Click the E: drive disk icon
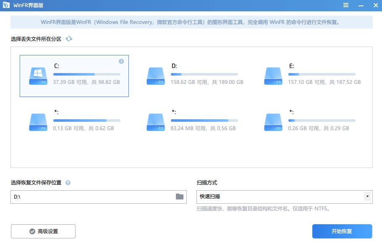Viewport: 382px width, 249px height. tap(273, 76)
